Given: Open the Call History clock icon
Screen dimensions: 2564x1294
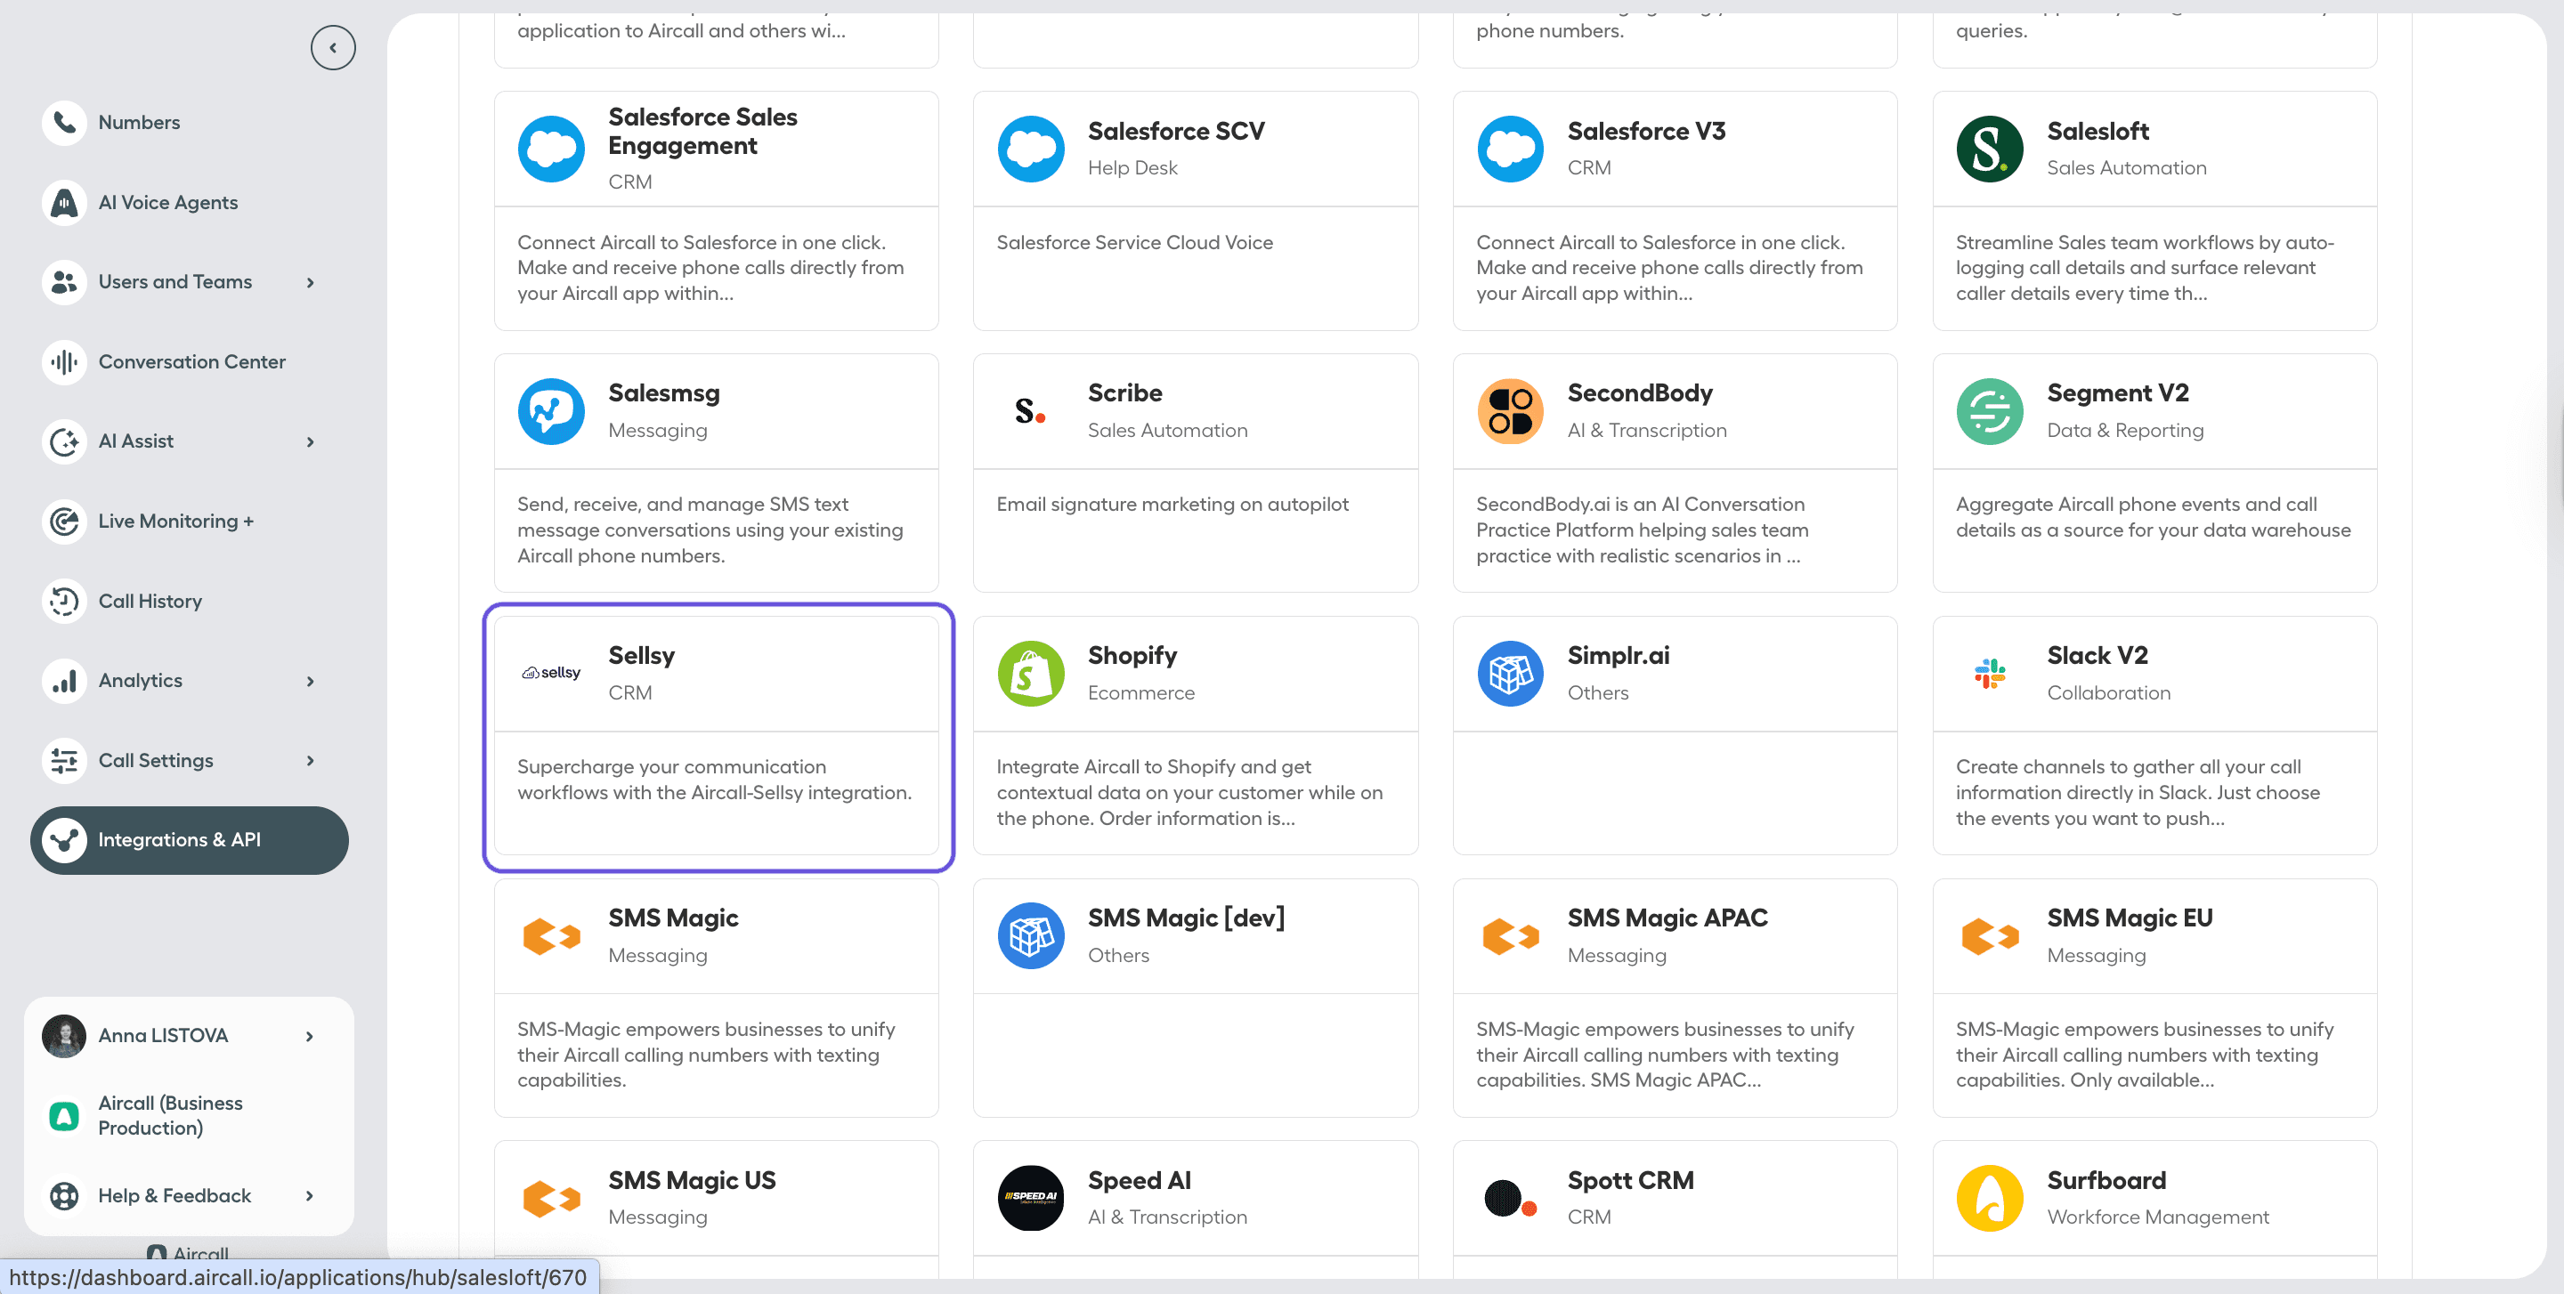Looking at the screenshot, I should (64, 601).
